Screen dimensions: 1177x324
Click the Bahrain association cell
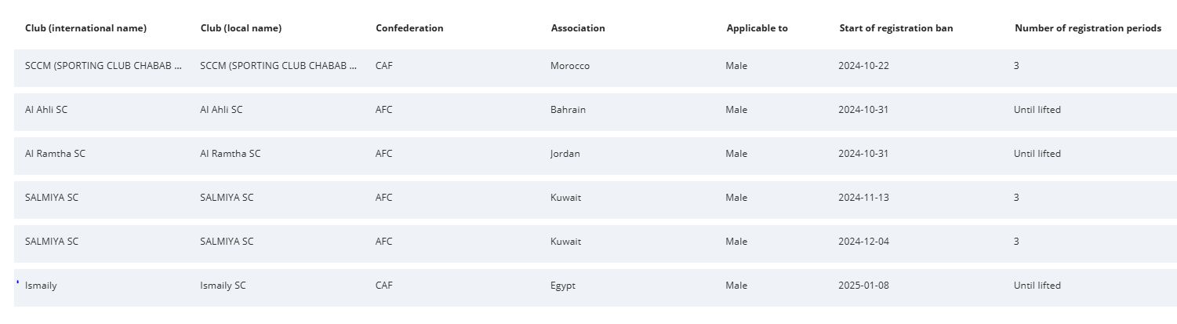coord(568,110)
